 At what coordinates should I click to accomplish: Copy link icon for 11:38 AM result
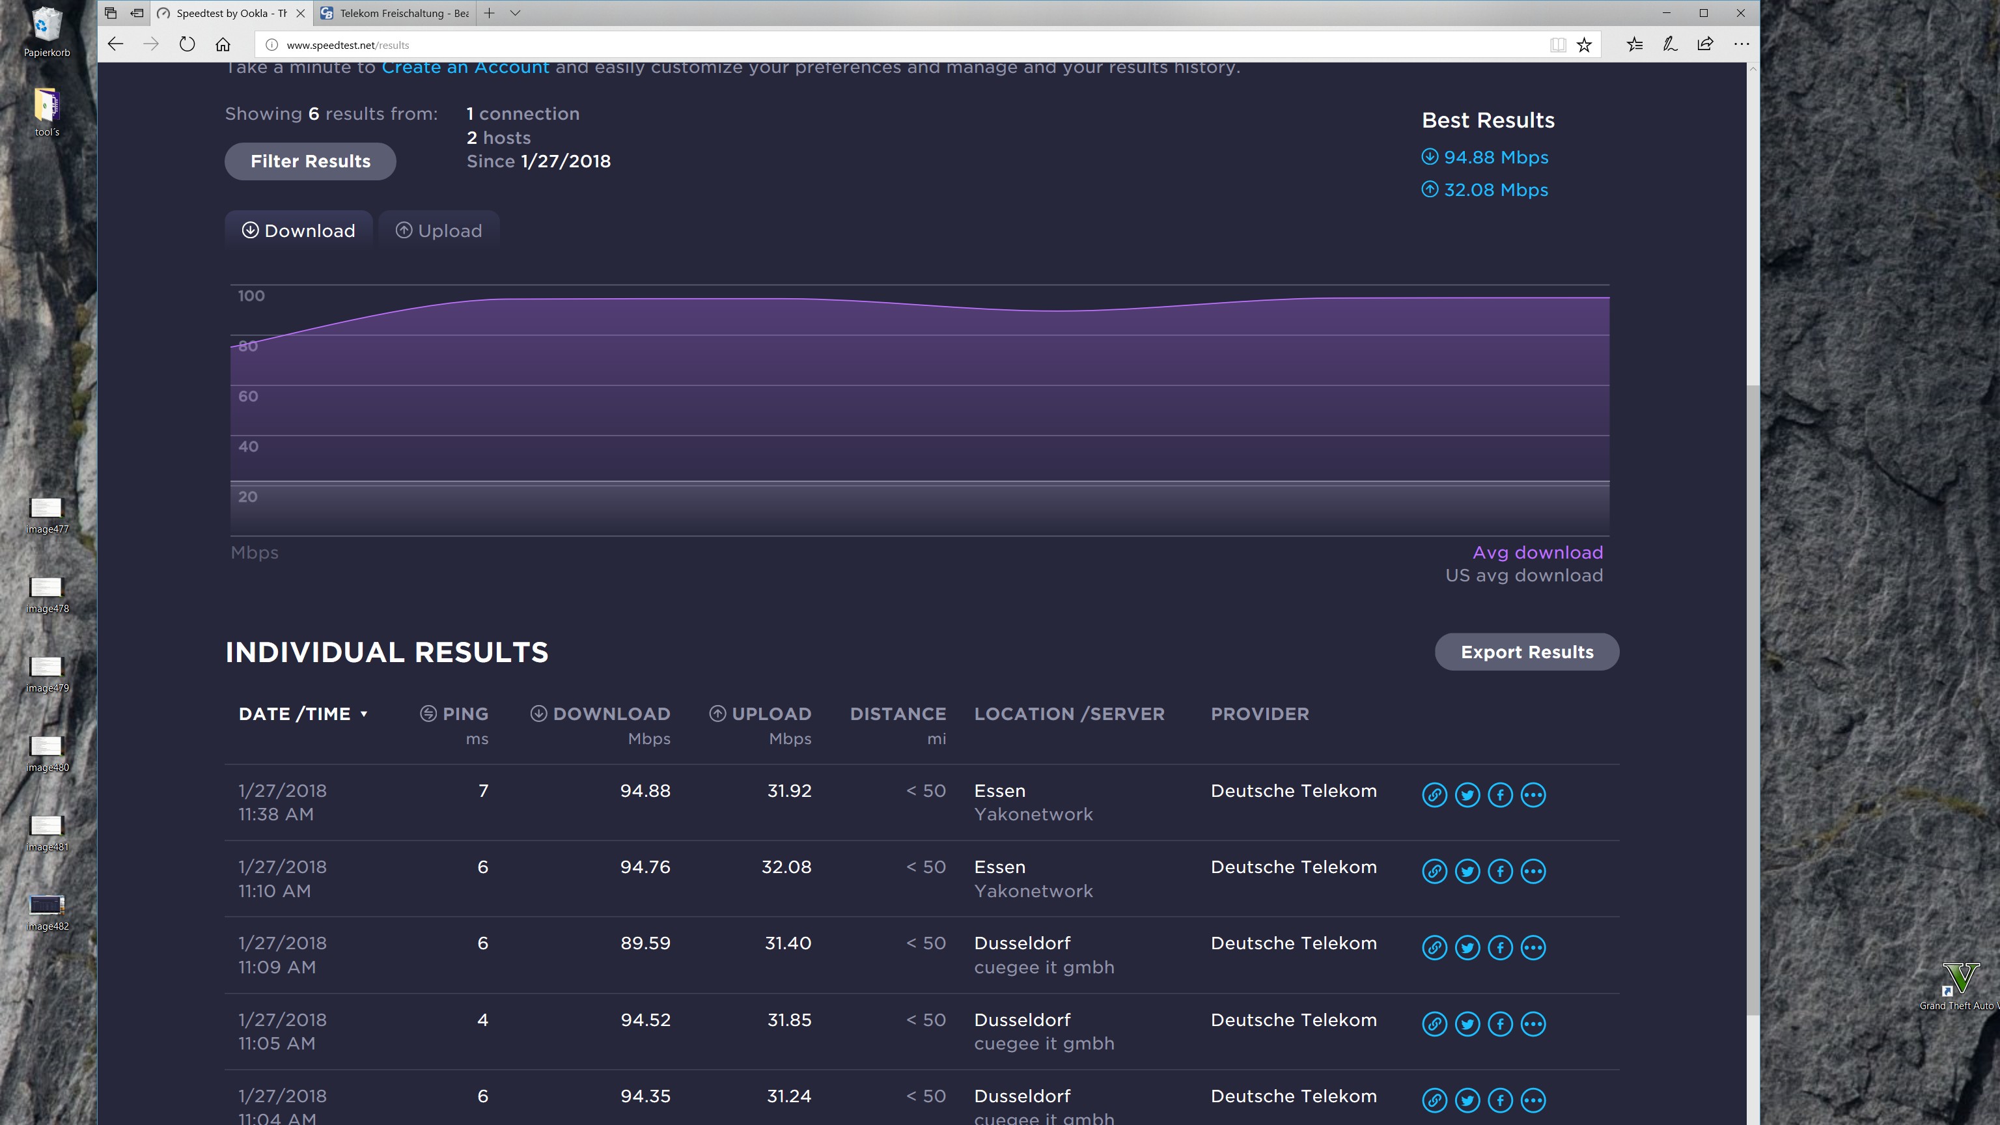1434,795
